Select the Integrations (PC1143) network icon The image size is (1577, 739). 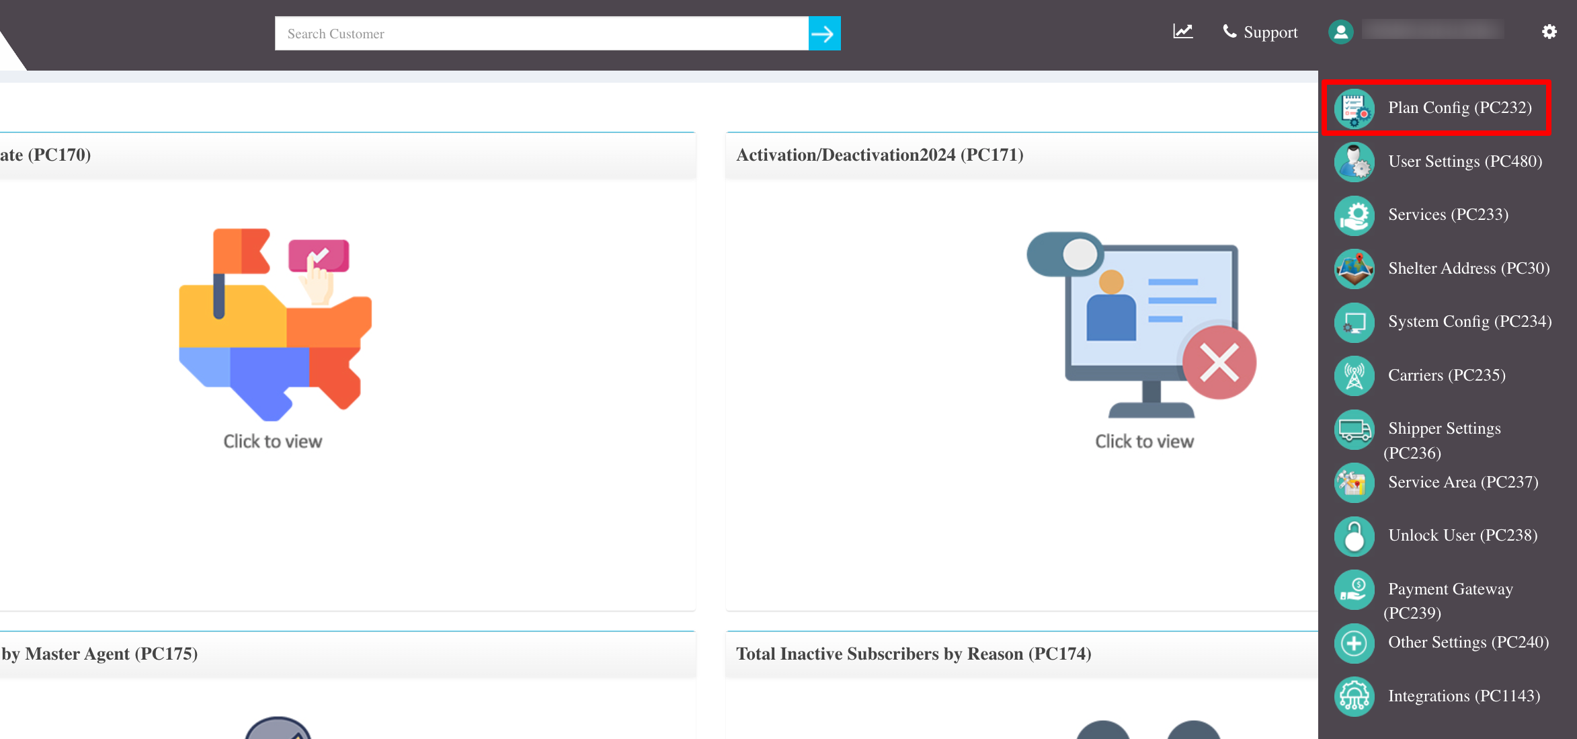point(1353,696)
